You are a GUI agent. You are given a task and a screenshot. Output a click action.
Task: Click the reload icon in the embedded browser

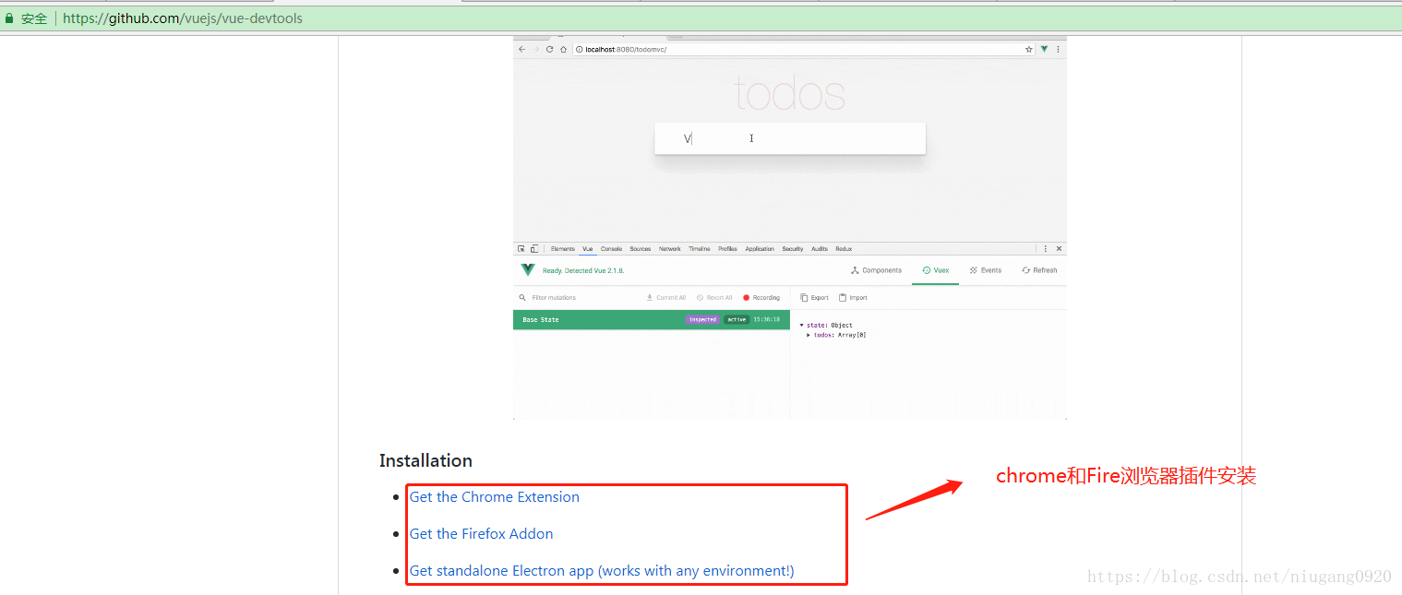(x=550, y=50)
